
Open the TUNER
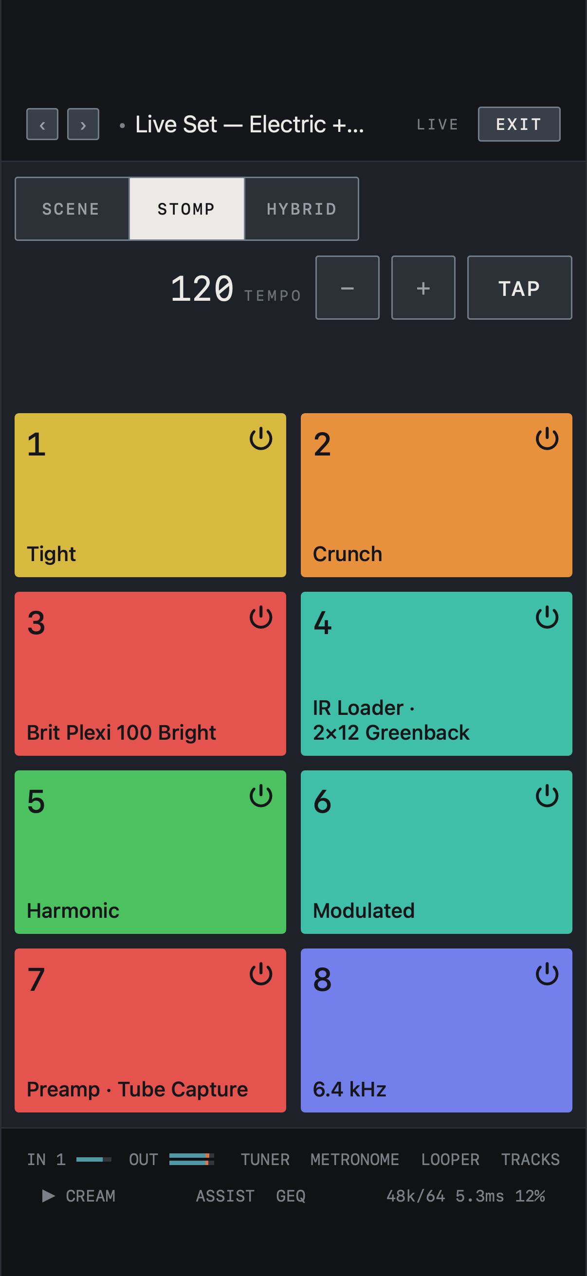(265, 1159)
